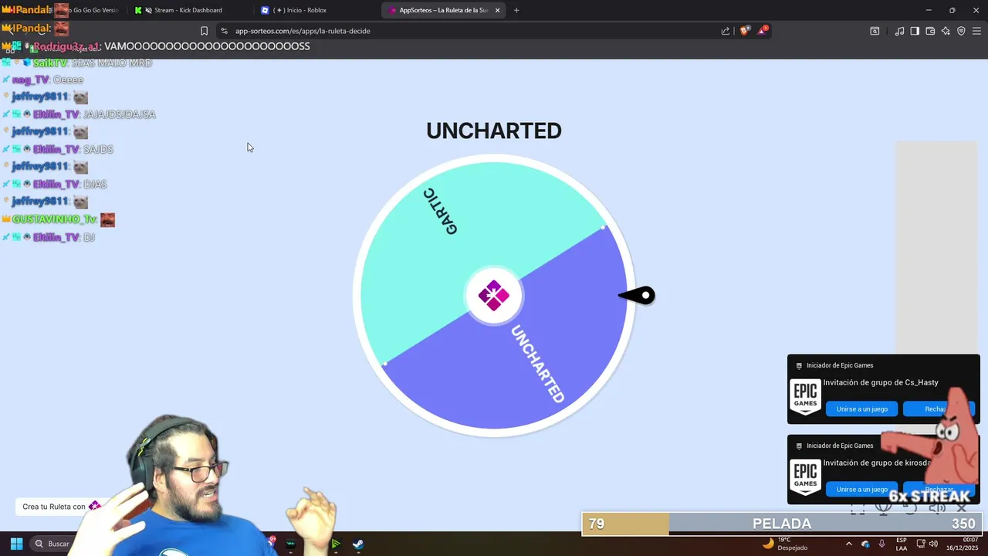Screen dimensions: 988x556
Task: Open the Brave Rewards triangle icon
Action: pos(763,31)
